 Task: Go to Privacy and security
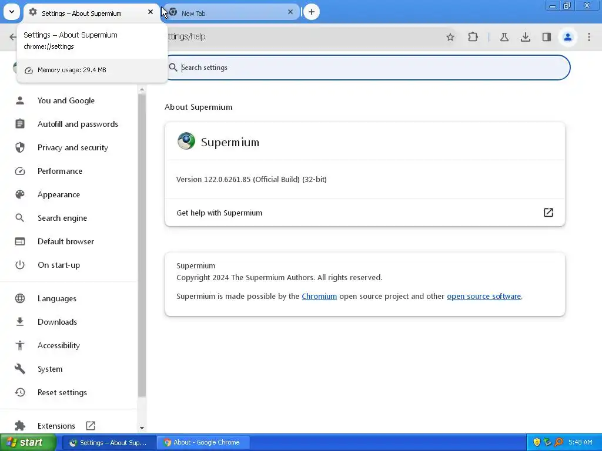(72, 147)
